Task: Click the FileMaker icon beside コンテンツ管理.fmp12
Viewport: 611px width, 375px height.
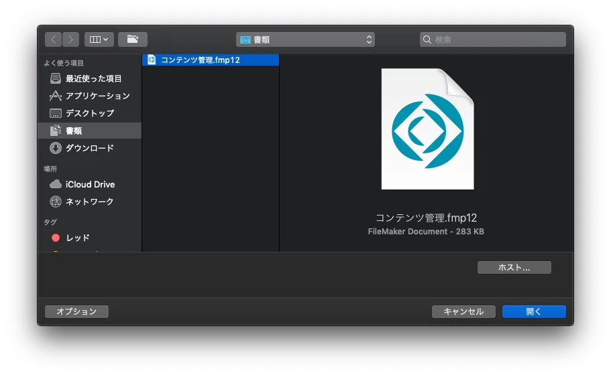Action: [x=152, y=60]
